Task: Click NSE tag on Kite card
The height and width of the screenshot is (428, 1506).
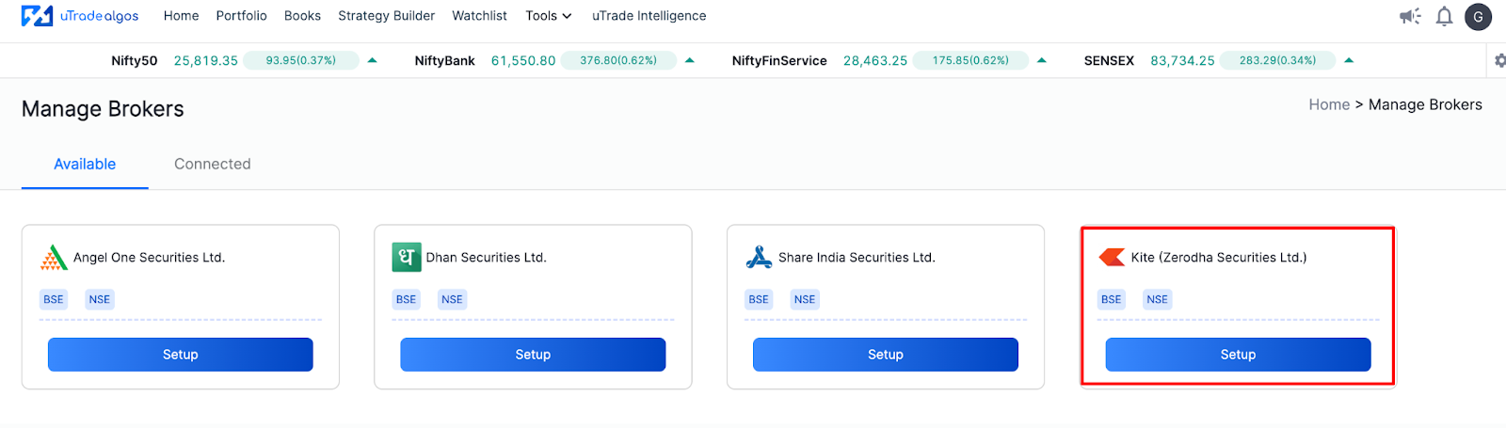Action: tap(1157, 299)
